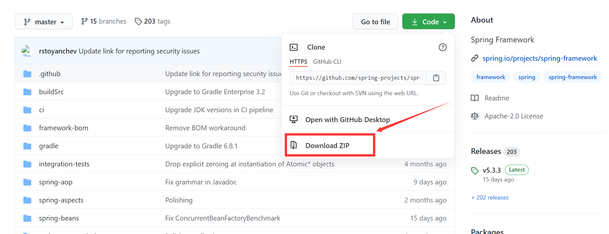The width and height of the screenshot is (609, 234).
Task: Click the ci folder icon
Action: point(27,110)
